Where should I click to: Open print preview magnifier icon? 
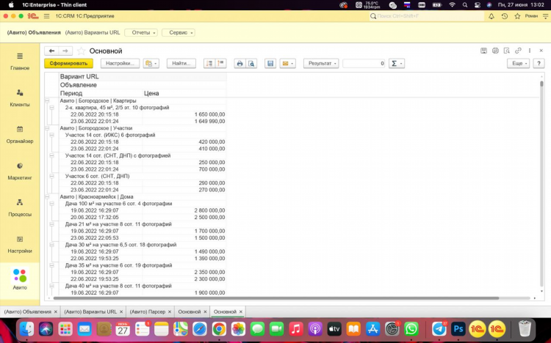pos(251,64)
